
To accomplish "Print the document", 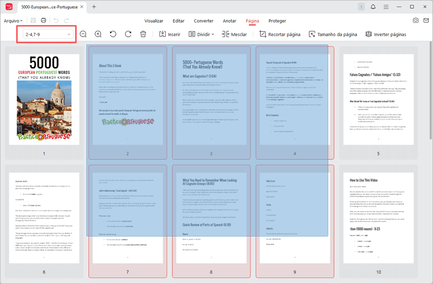I will point(43,21).
